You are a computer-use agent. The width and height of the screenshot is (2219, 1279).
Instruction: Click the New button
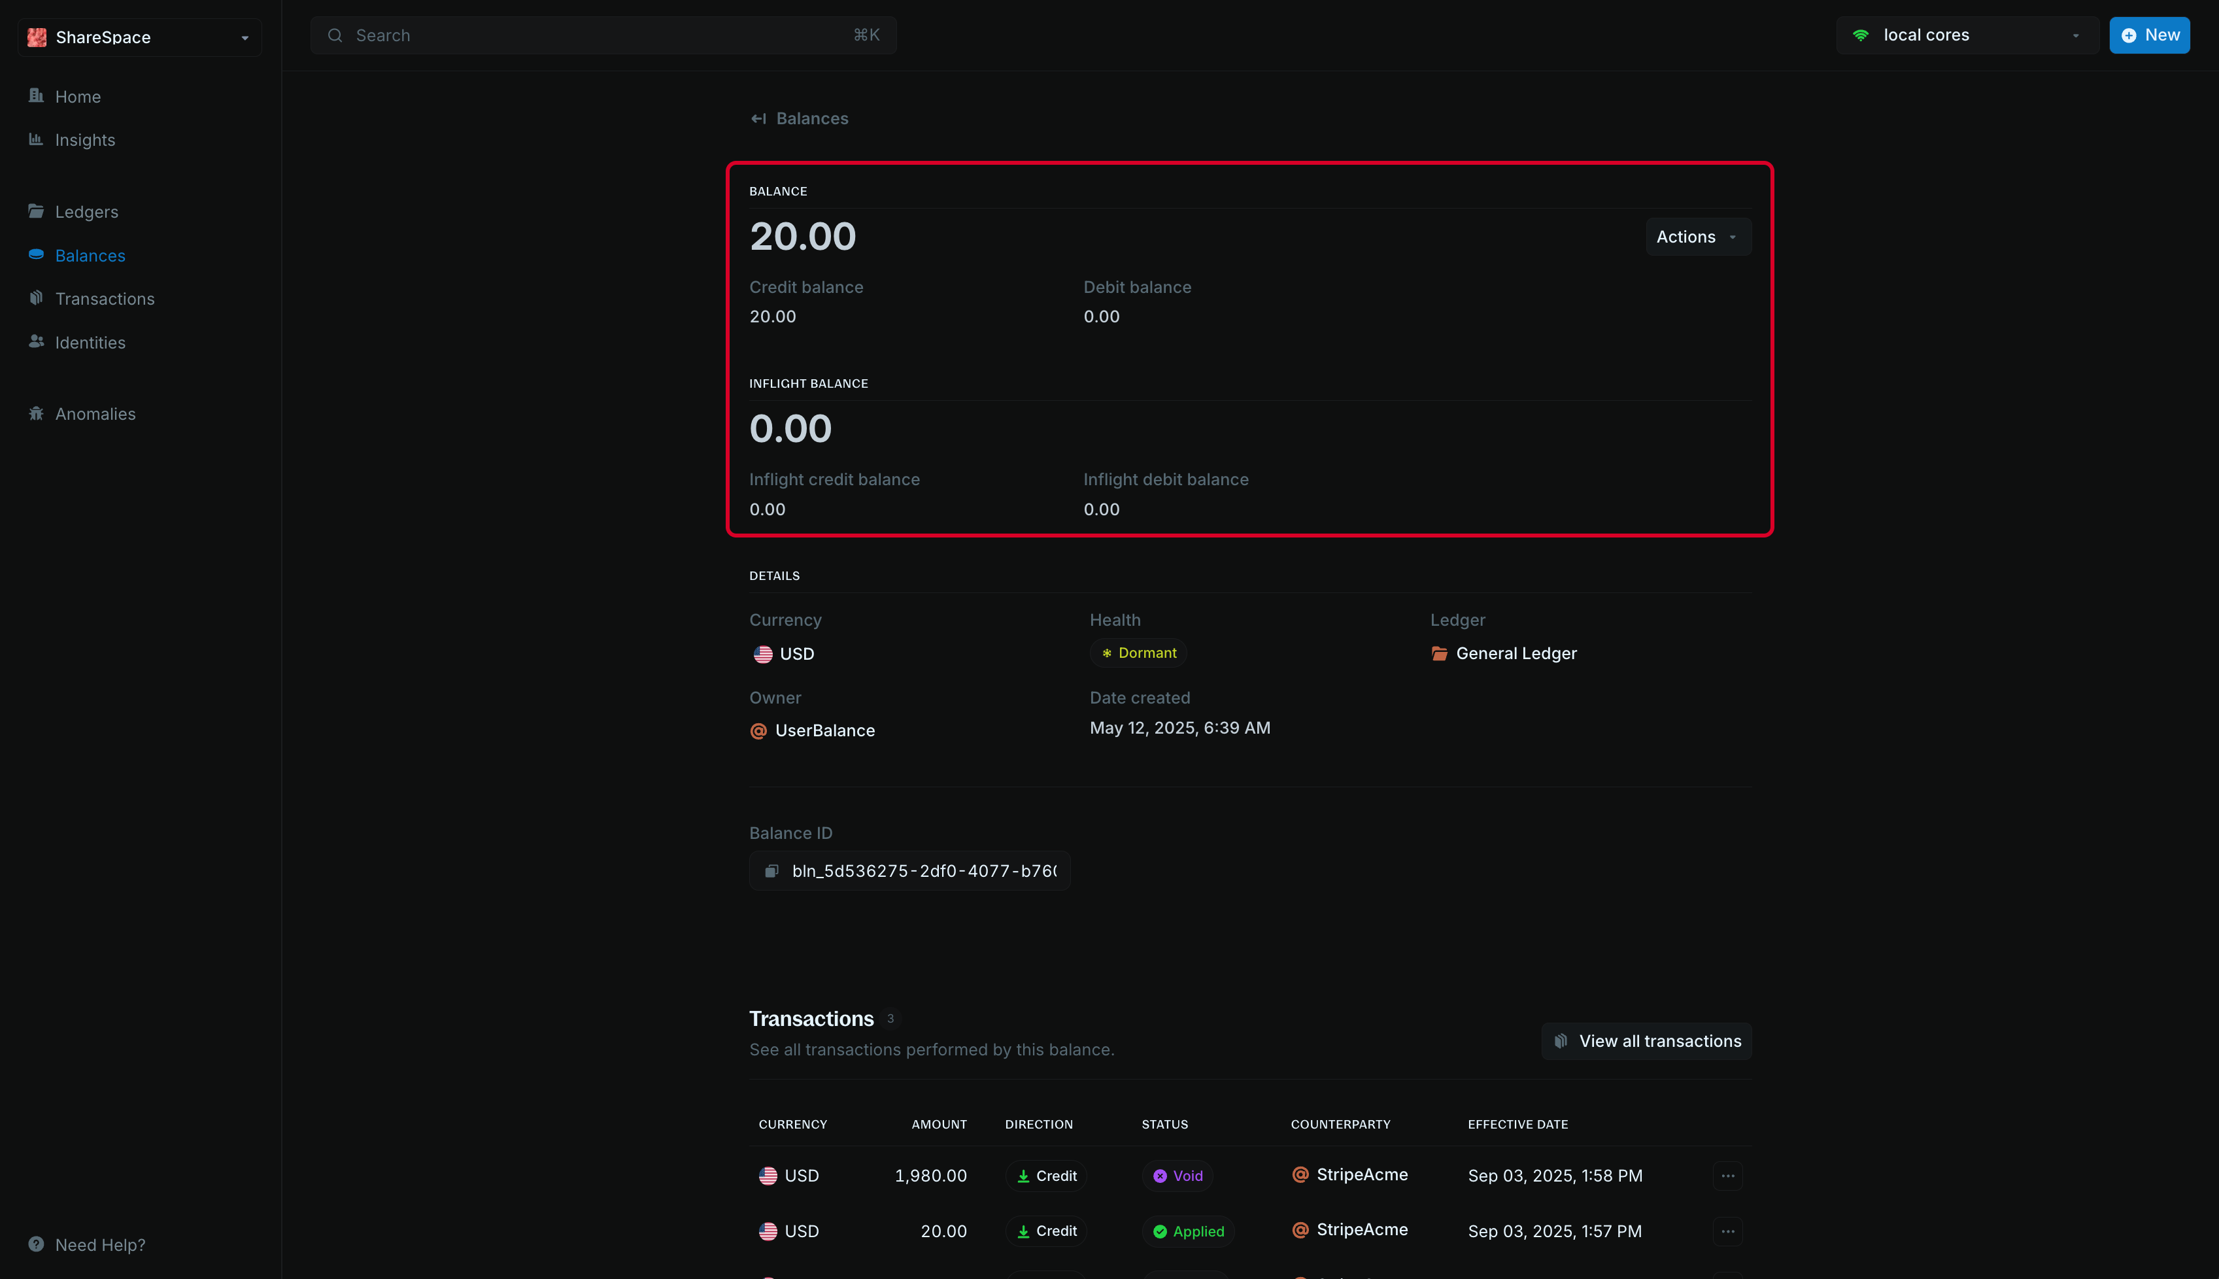pos(2149,35)
